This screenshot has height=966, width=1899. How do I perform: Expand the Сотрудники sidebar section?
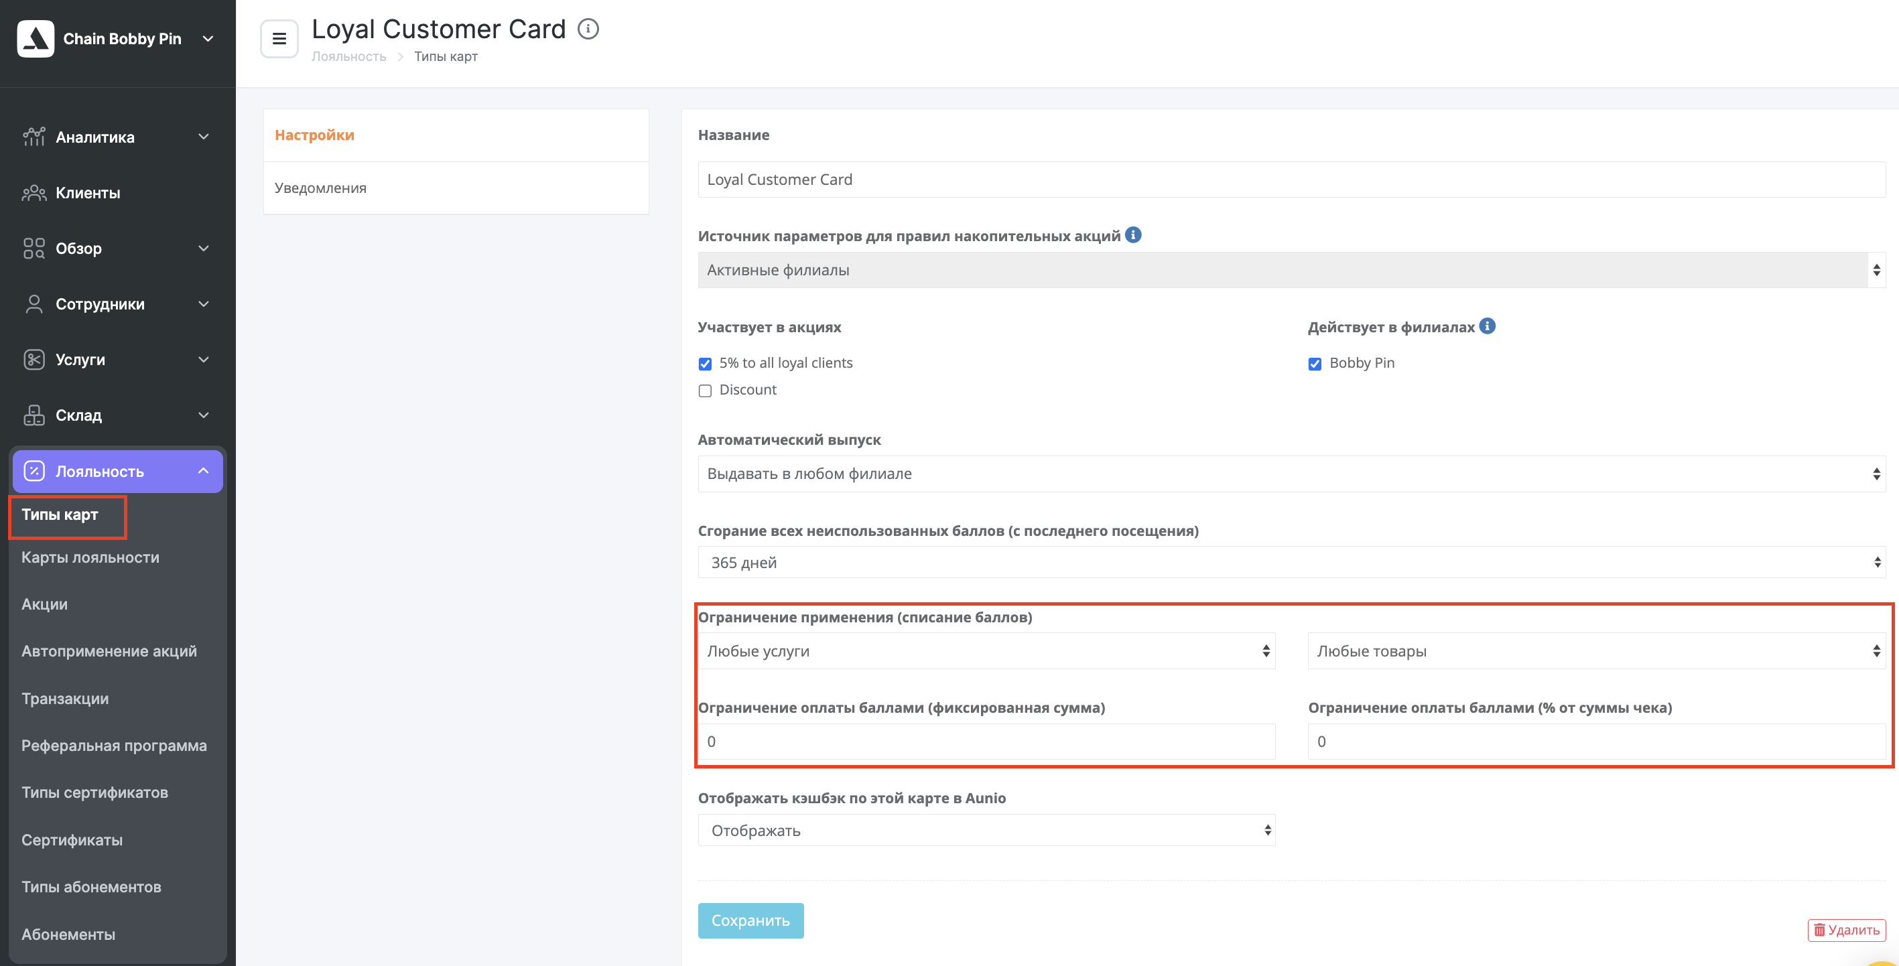[204, 304]
